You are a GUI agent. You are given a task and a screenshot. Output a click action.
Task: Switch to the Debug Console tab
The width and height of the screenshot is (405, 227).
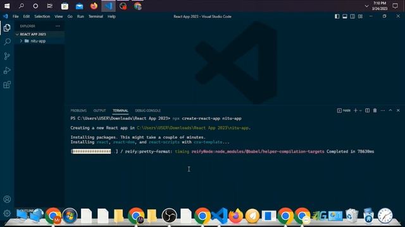tap(147, 110)
